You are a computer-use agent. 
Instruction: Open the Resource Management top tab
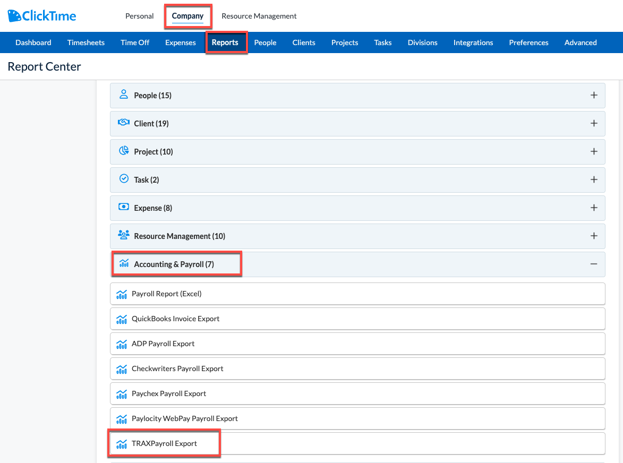259,16
